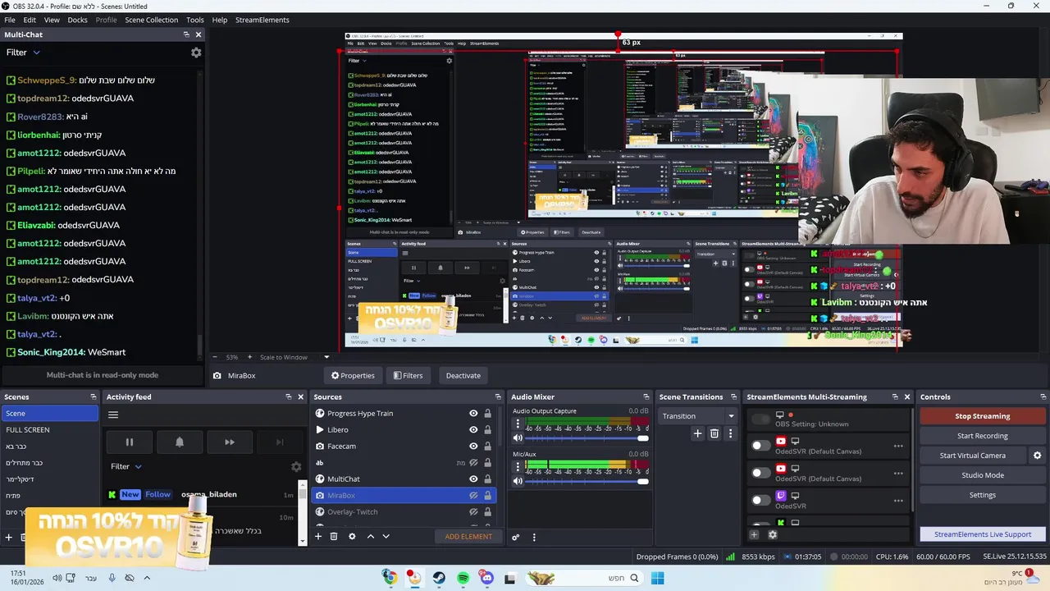Enable Studio Mode

point(982,475)
